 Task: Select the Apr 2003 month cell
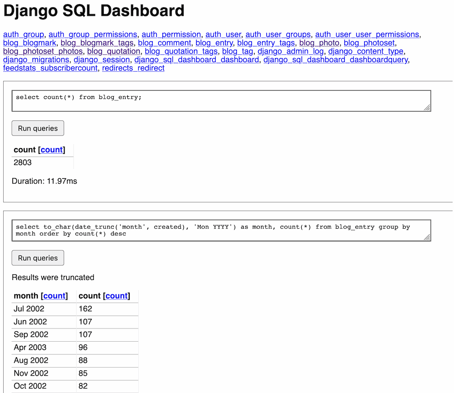click(x=44, y=347)
